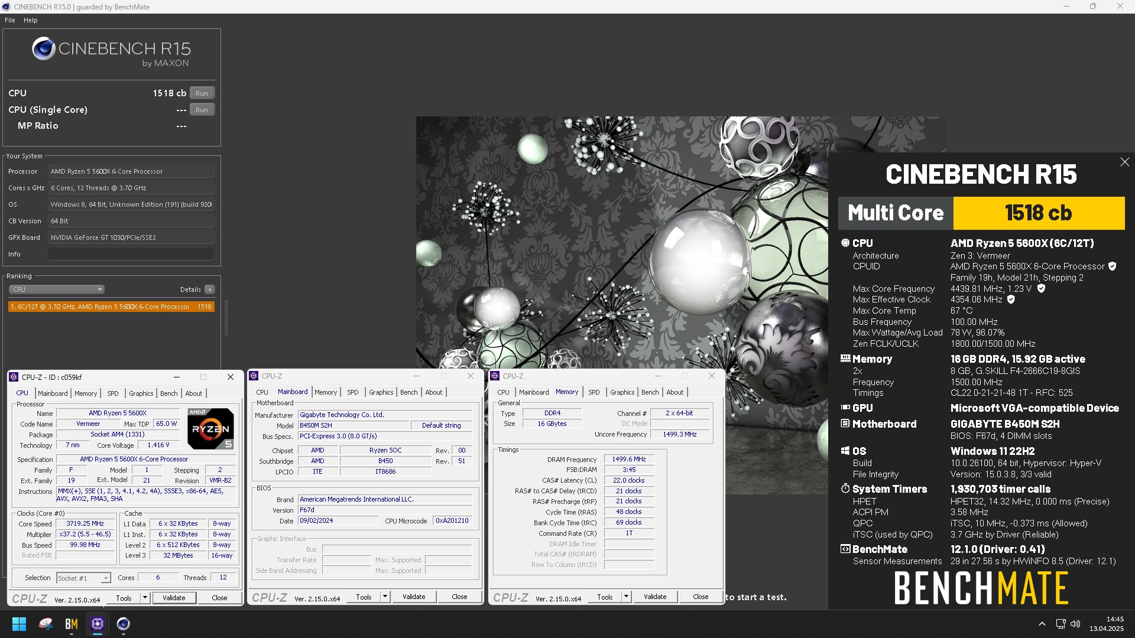The height and width of the screenshot is (638, 1135).
Task: Open Bench tab in CPU-Z c059kf window
Action: pyautogui.click(x=169, y=393)
